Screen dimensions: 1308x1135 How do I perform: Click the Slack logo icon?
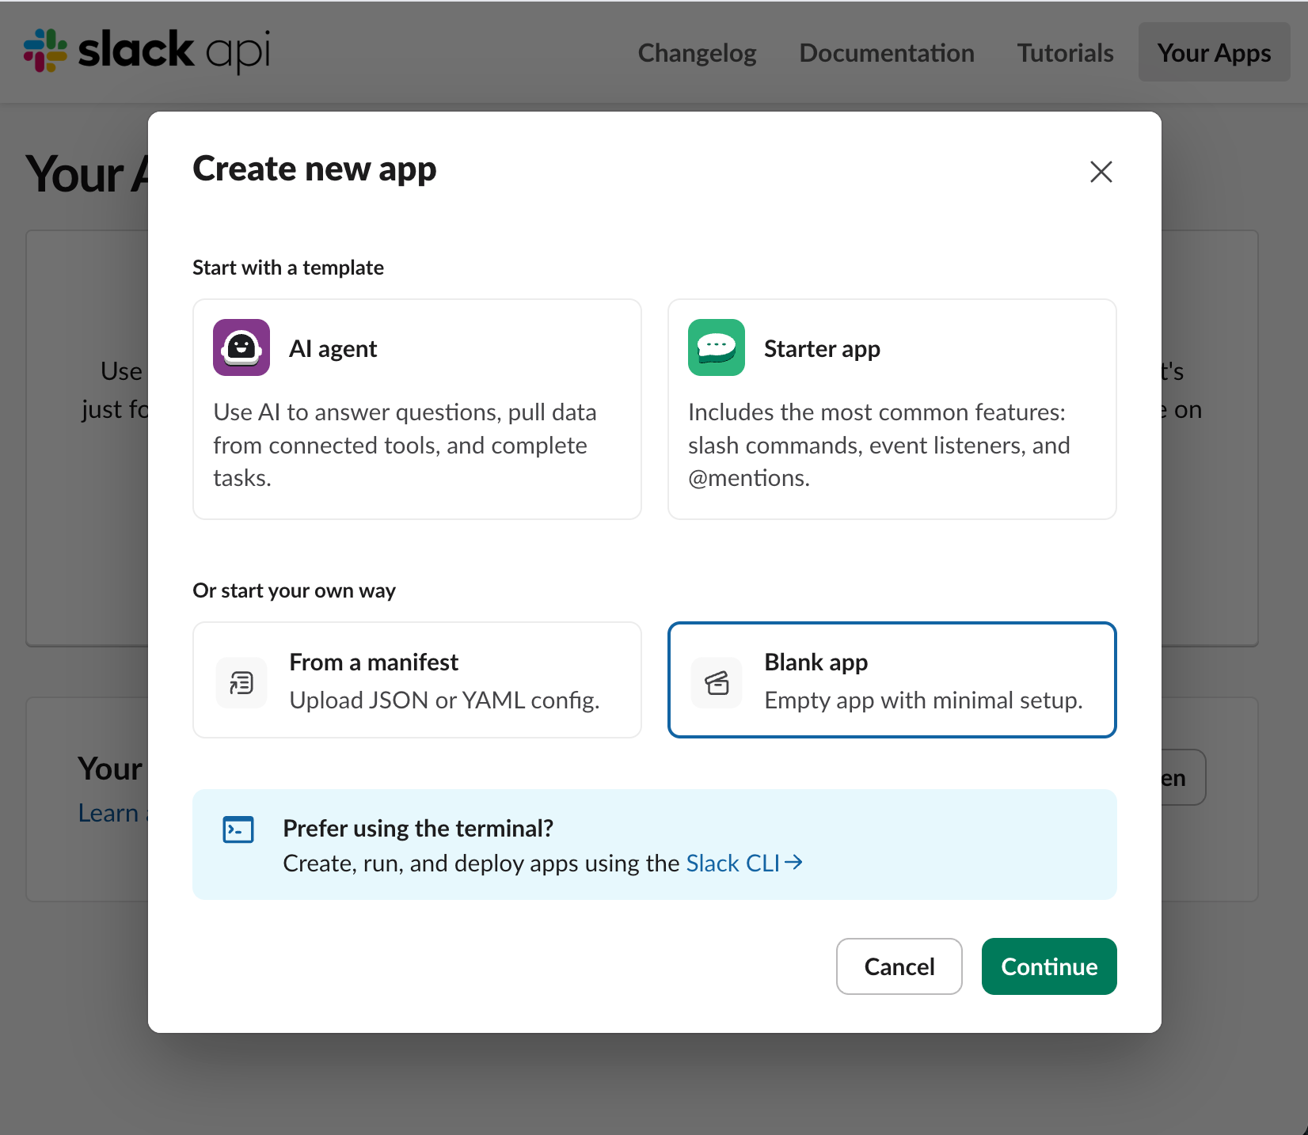(x=45, y=51)
